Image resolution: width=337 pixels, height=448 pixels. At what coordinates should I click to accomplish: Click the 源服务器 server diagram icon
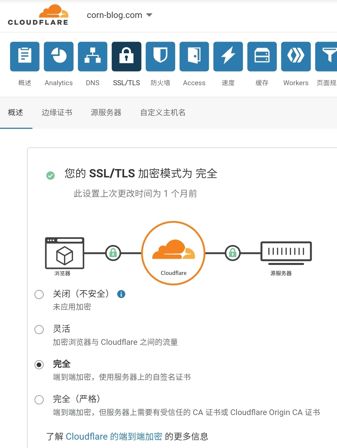click(286, 253)
